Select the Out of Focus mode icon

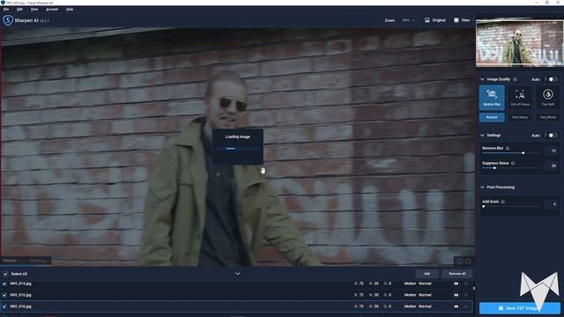click(520, 94)
